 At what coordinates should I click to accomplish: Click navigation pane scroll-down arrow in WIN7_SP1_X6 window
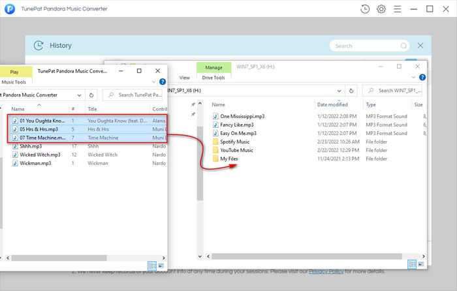point(200,256)
